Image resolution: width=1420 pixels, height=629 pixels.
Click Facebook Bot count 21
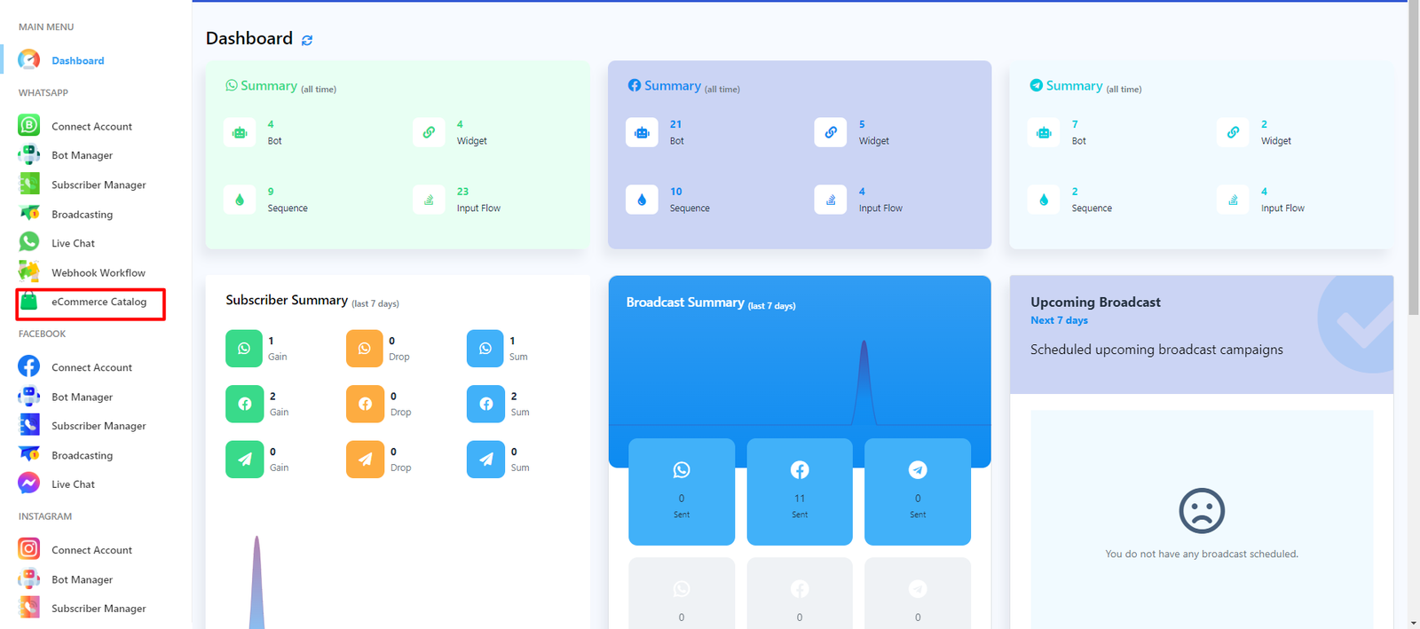click(675, 124)
